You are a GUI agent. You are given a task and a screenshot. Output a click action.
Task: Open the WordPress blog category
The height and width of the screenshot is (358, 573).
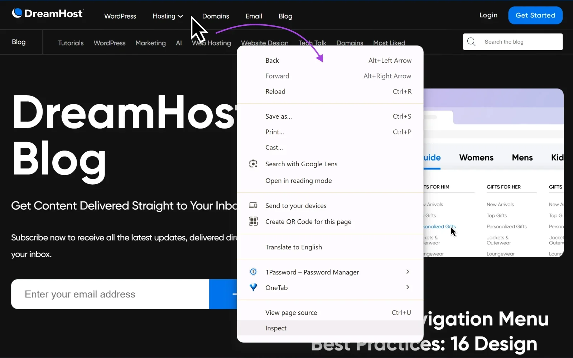[x=110, y=43]
